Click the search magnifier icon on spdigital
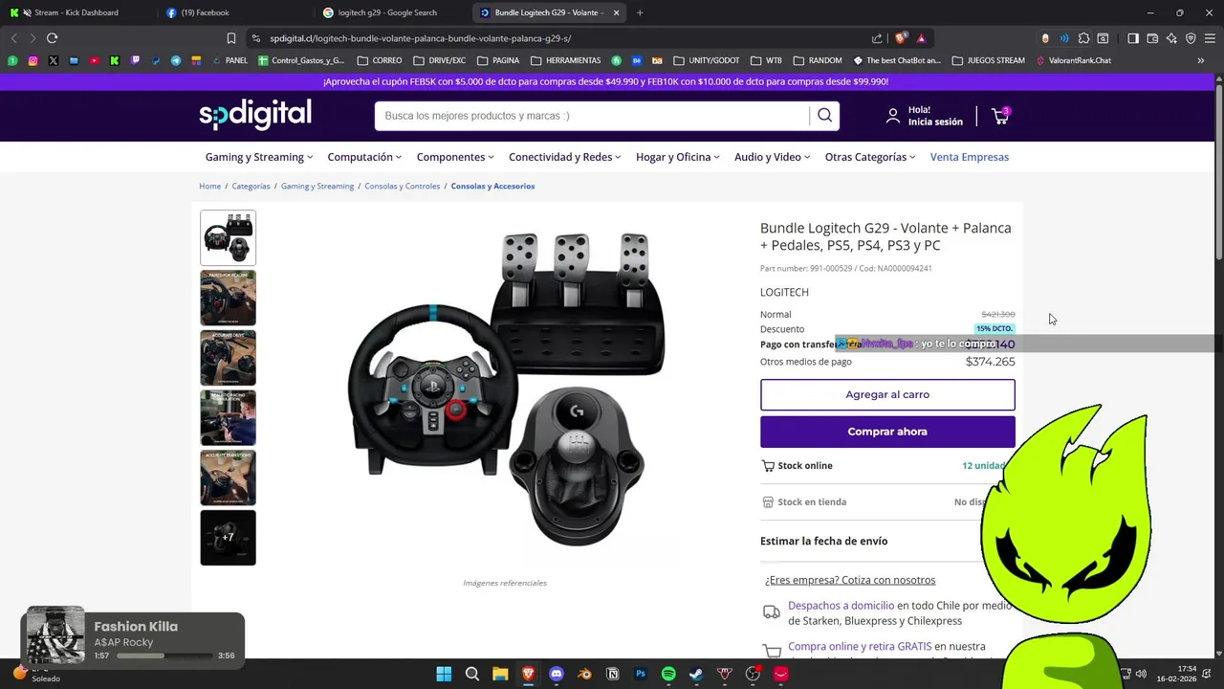1224x689 pixels. (x=824, y=116)
